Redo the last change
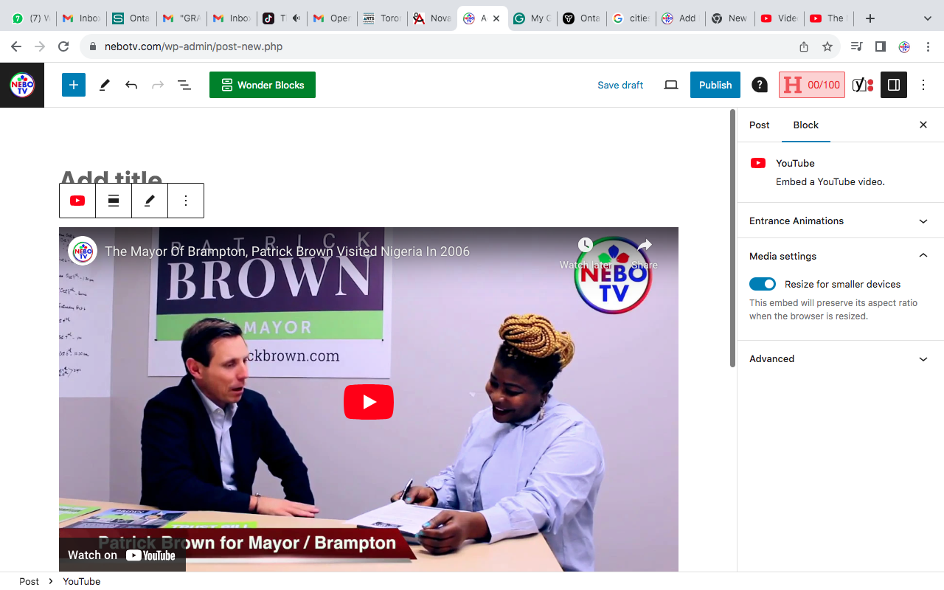The height and width of the screenshot is (590, 944). (x=158, y=85)
